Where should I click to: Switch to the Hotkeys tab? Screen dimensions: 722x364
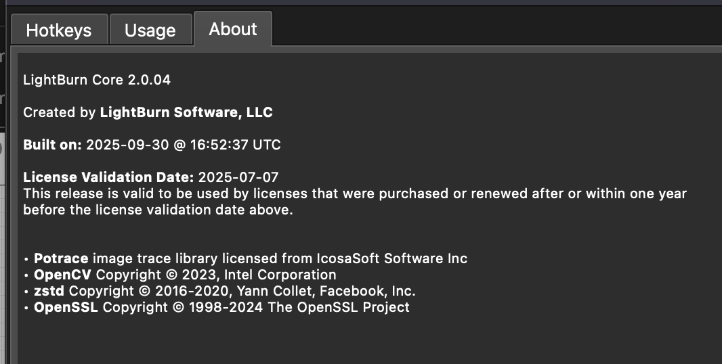58,30
